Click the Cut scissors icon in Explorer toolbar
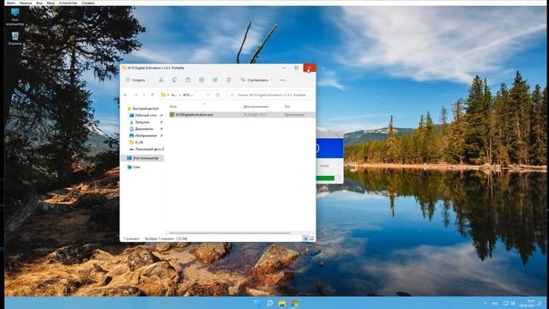The width and height of the screenshot is (549, 309). click(160, 80)
